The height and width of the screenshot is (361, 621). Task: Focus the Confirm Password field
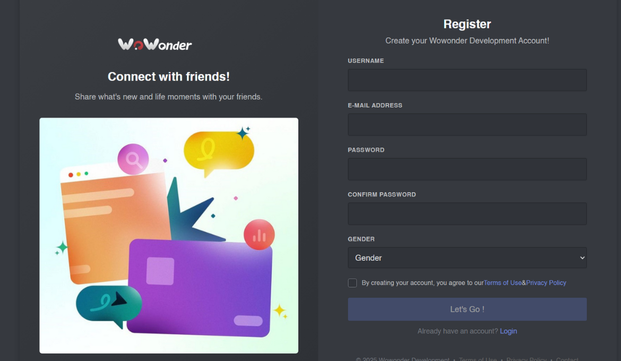(x=467, y=214)
